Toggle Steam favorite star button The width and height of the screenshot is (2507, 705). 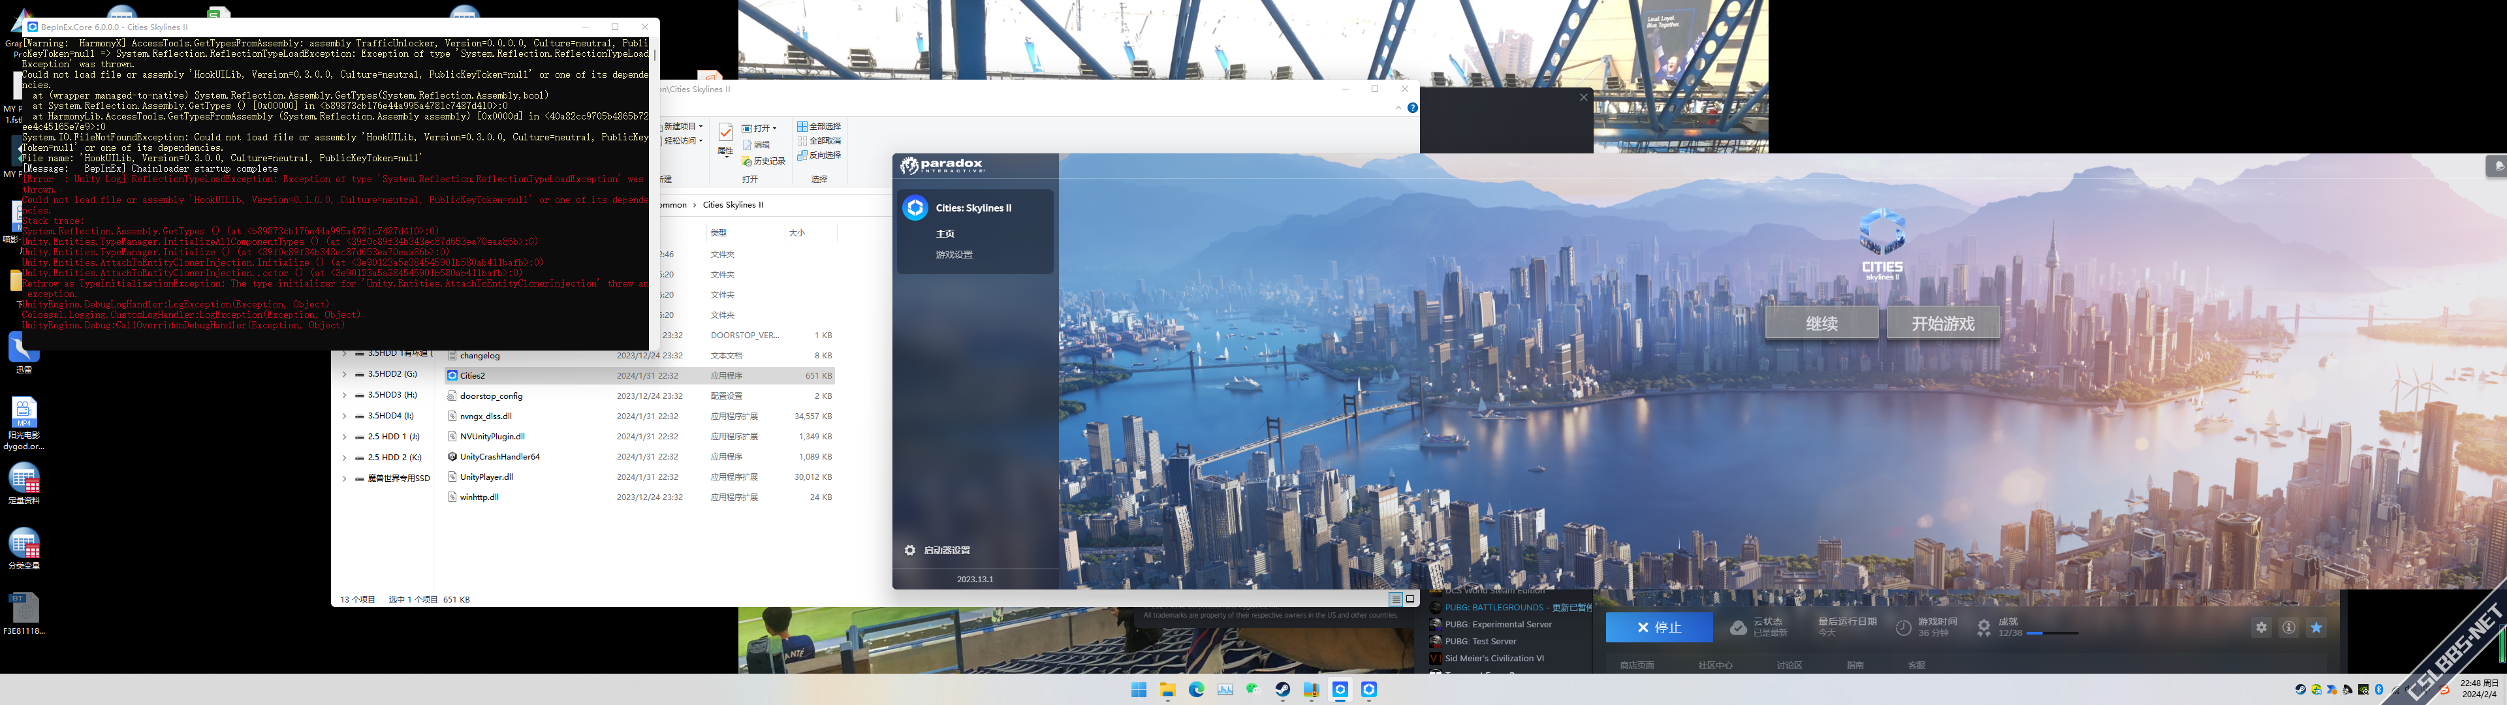(x=2316, y=628)
